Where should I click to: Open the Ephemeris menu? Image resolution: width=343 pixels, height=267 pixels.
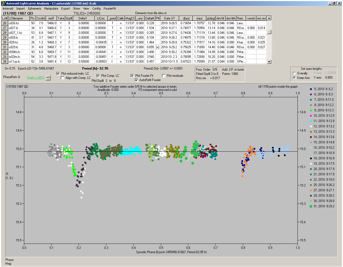pos(35,9)
